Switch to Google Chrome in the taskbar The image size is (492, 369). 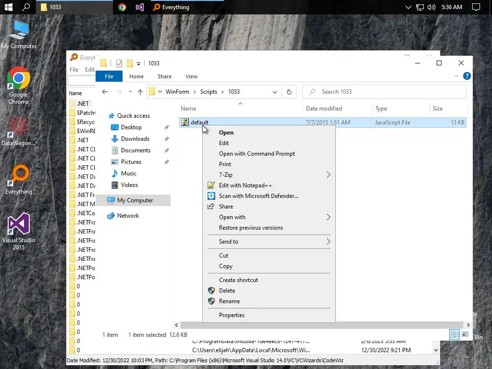click(122, 7)
